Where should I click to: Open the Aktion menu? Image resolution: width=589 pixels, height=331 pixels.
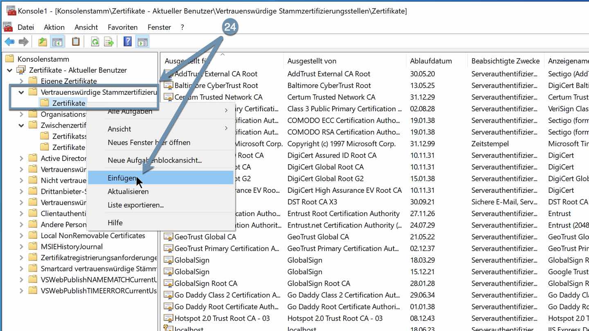click(54, 27)
